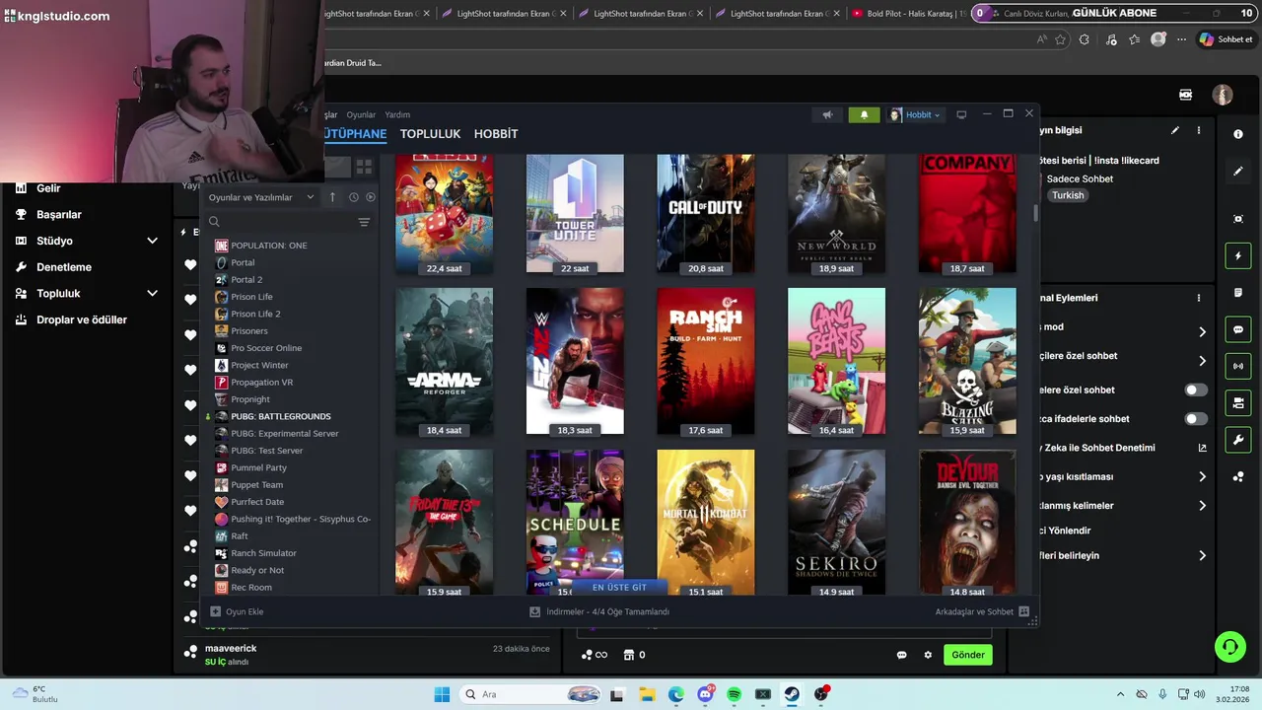The height and width of the screenshot is (710, 1262).
Task: Open 'Zeka ile Sohbet Denetimi' external link
Action: coord(1202,448)
